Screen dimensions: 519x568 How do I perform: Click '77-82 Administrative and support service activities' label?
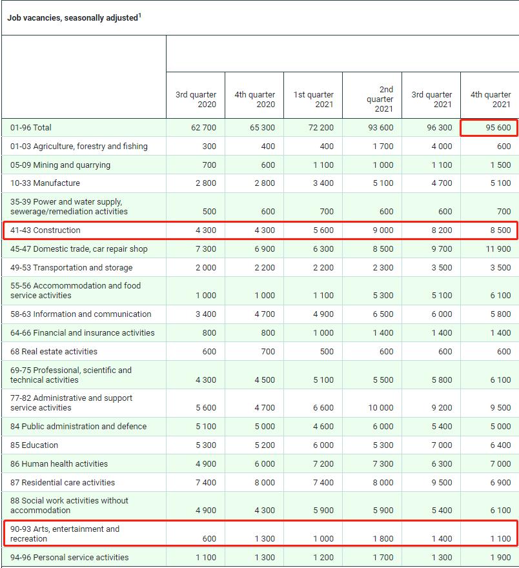tap(72, 403)
